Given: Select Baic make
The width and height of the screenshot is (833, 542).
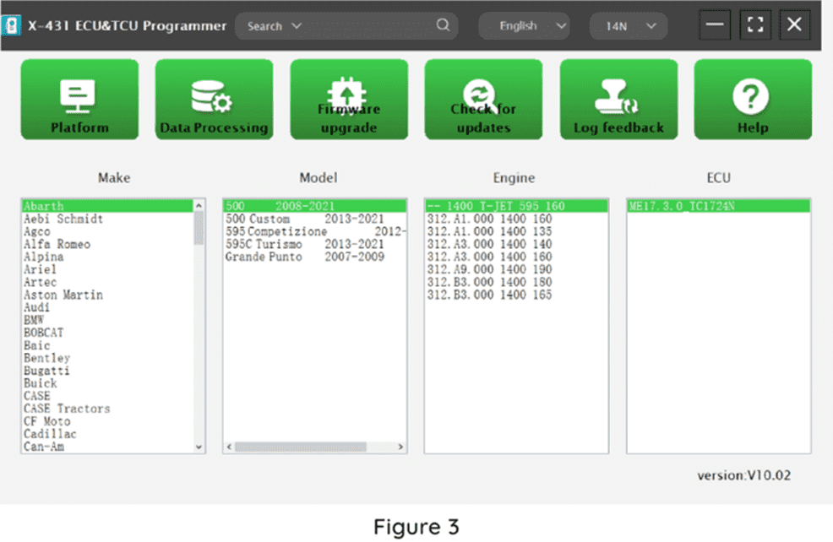Looking at the screenshot, I should pos(107,345).
